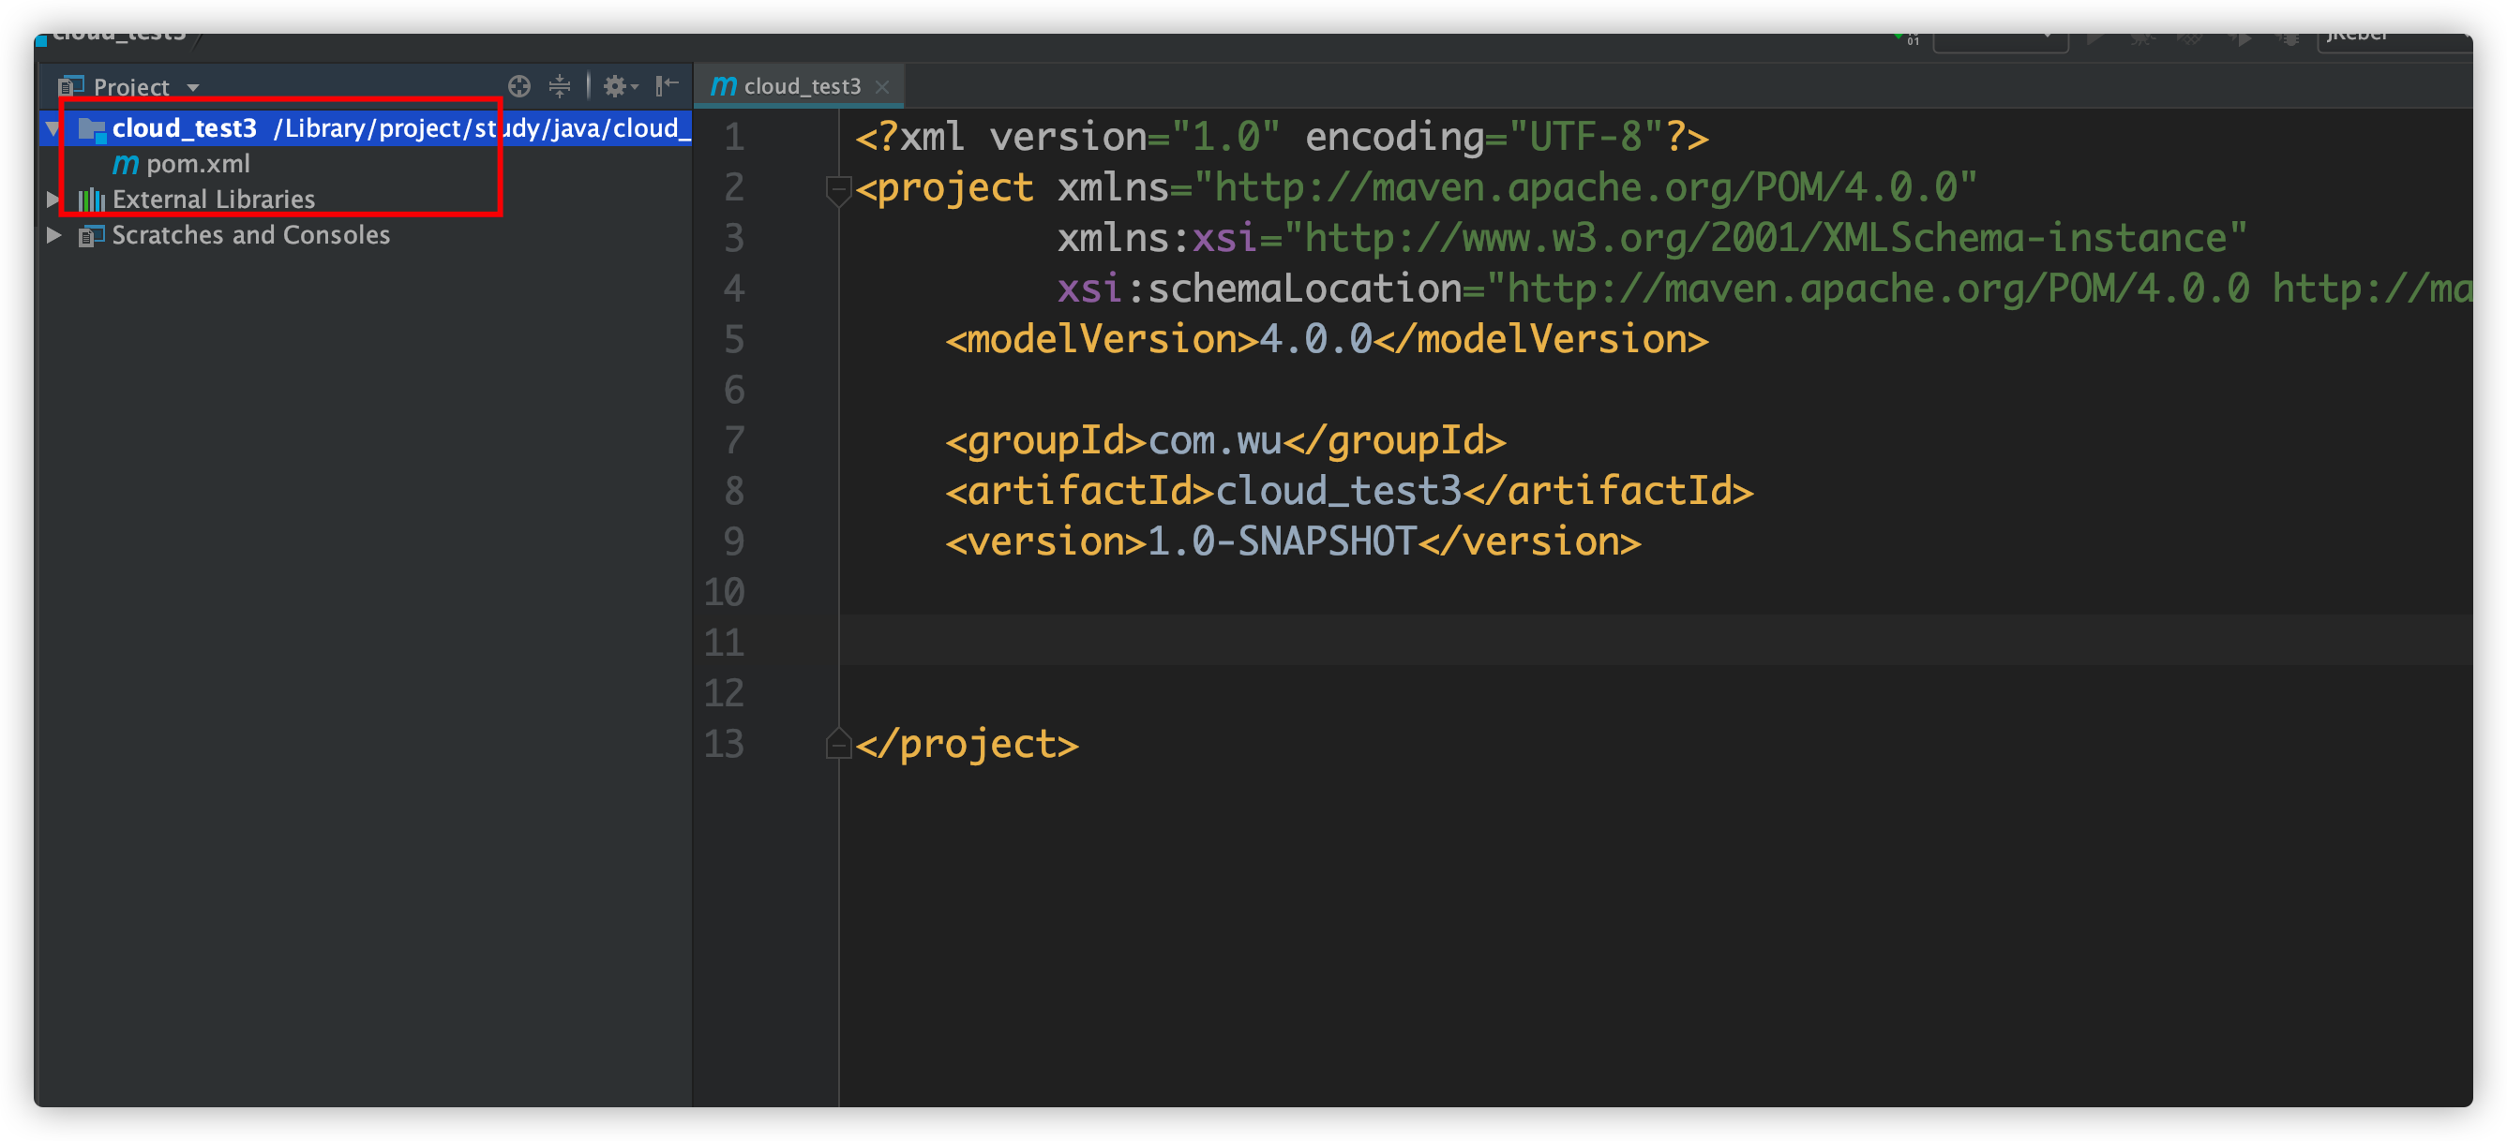Click line number 1 in the gutter
Screen dimensions: 2507x1141
734,137
